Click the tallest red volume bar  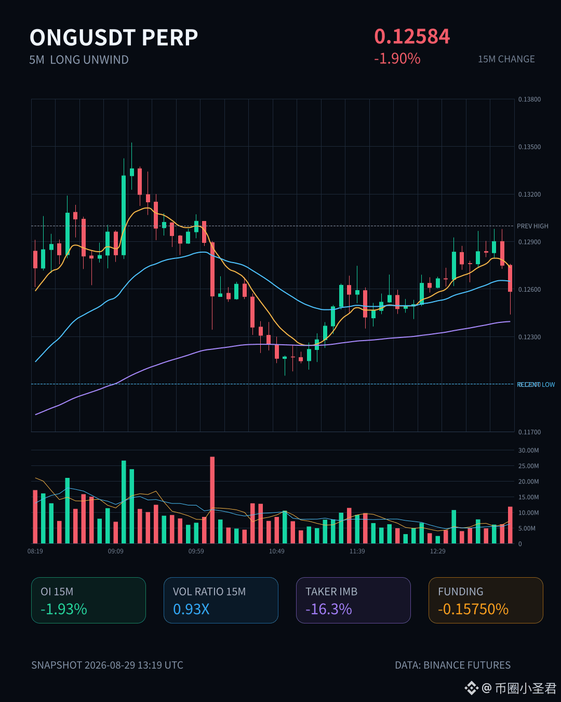pyautogui.click(x=212, y=500)
